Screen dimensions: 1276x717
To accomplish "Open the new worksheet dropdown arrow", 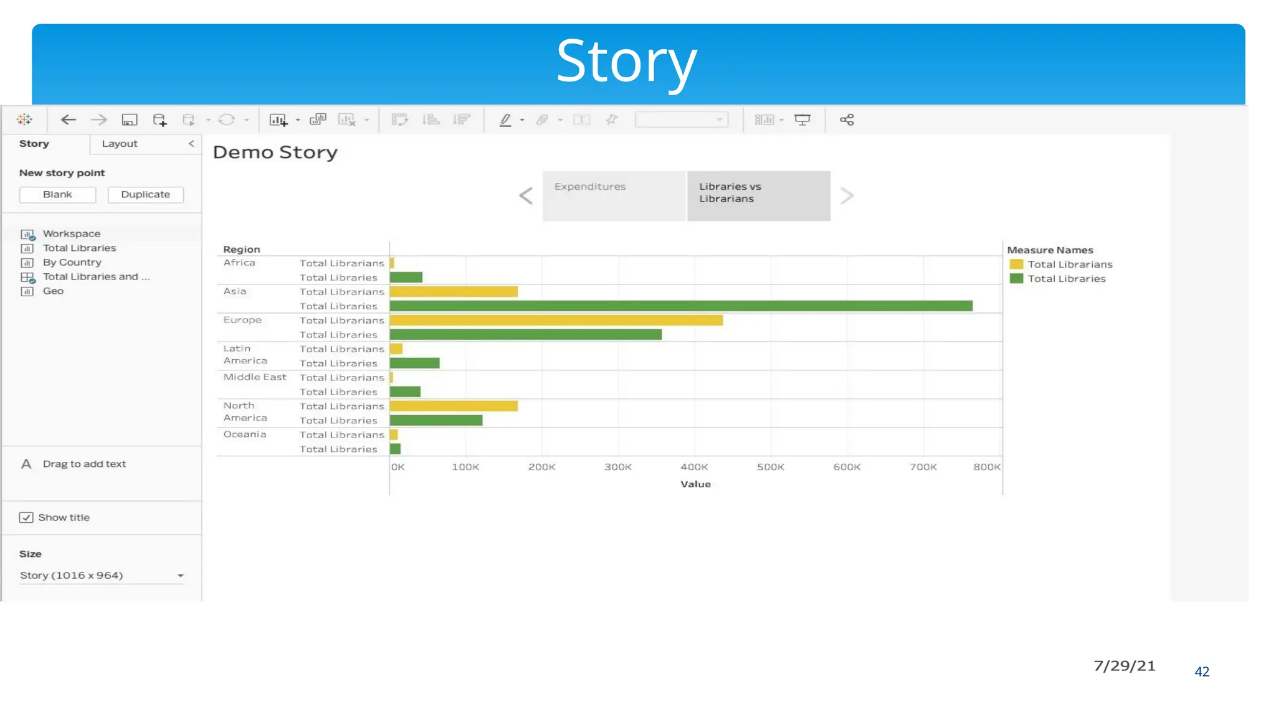I will (298, 120).
